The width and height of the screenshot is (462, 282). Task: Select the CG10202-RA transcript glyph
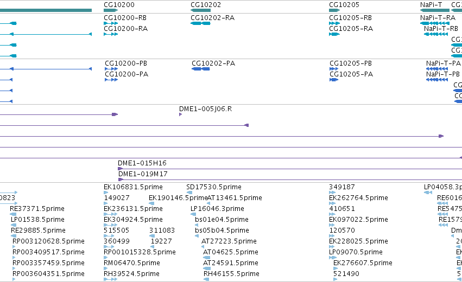pyautogui.click(x=201, y=23)
